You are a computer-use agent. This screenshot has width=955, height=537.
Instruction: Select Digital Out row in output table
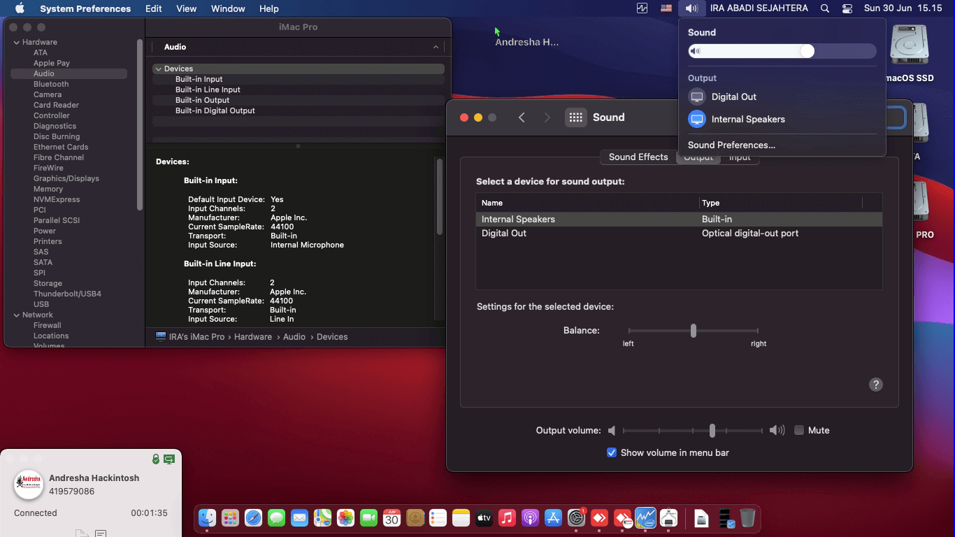(x=679, y=233)
